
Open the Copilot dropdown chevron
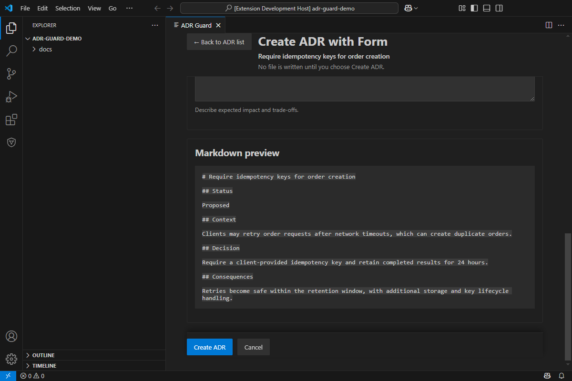416,8
